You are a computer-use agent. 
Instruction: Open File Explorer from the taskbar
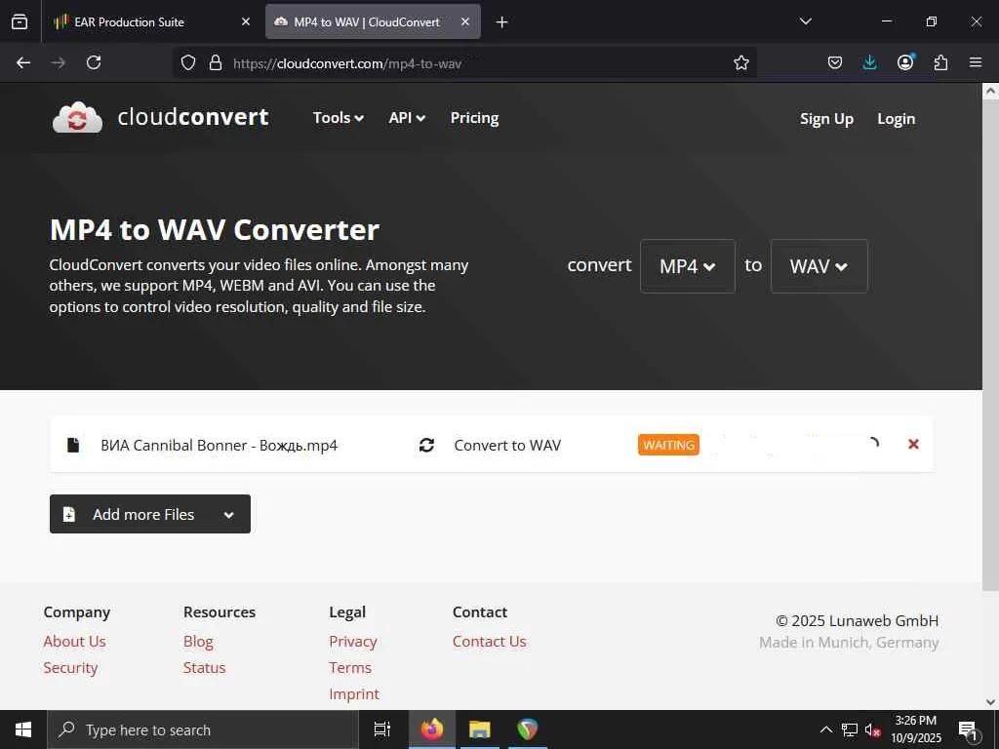pyautogui.click(x=480, y=729)
